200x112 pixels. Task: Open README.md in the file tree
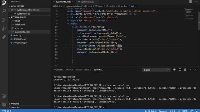(x=19, y=39)
